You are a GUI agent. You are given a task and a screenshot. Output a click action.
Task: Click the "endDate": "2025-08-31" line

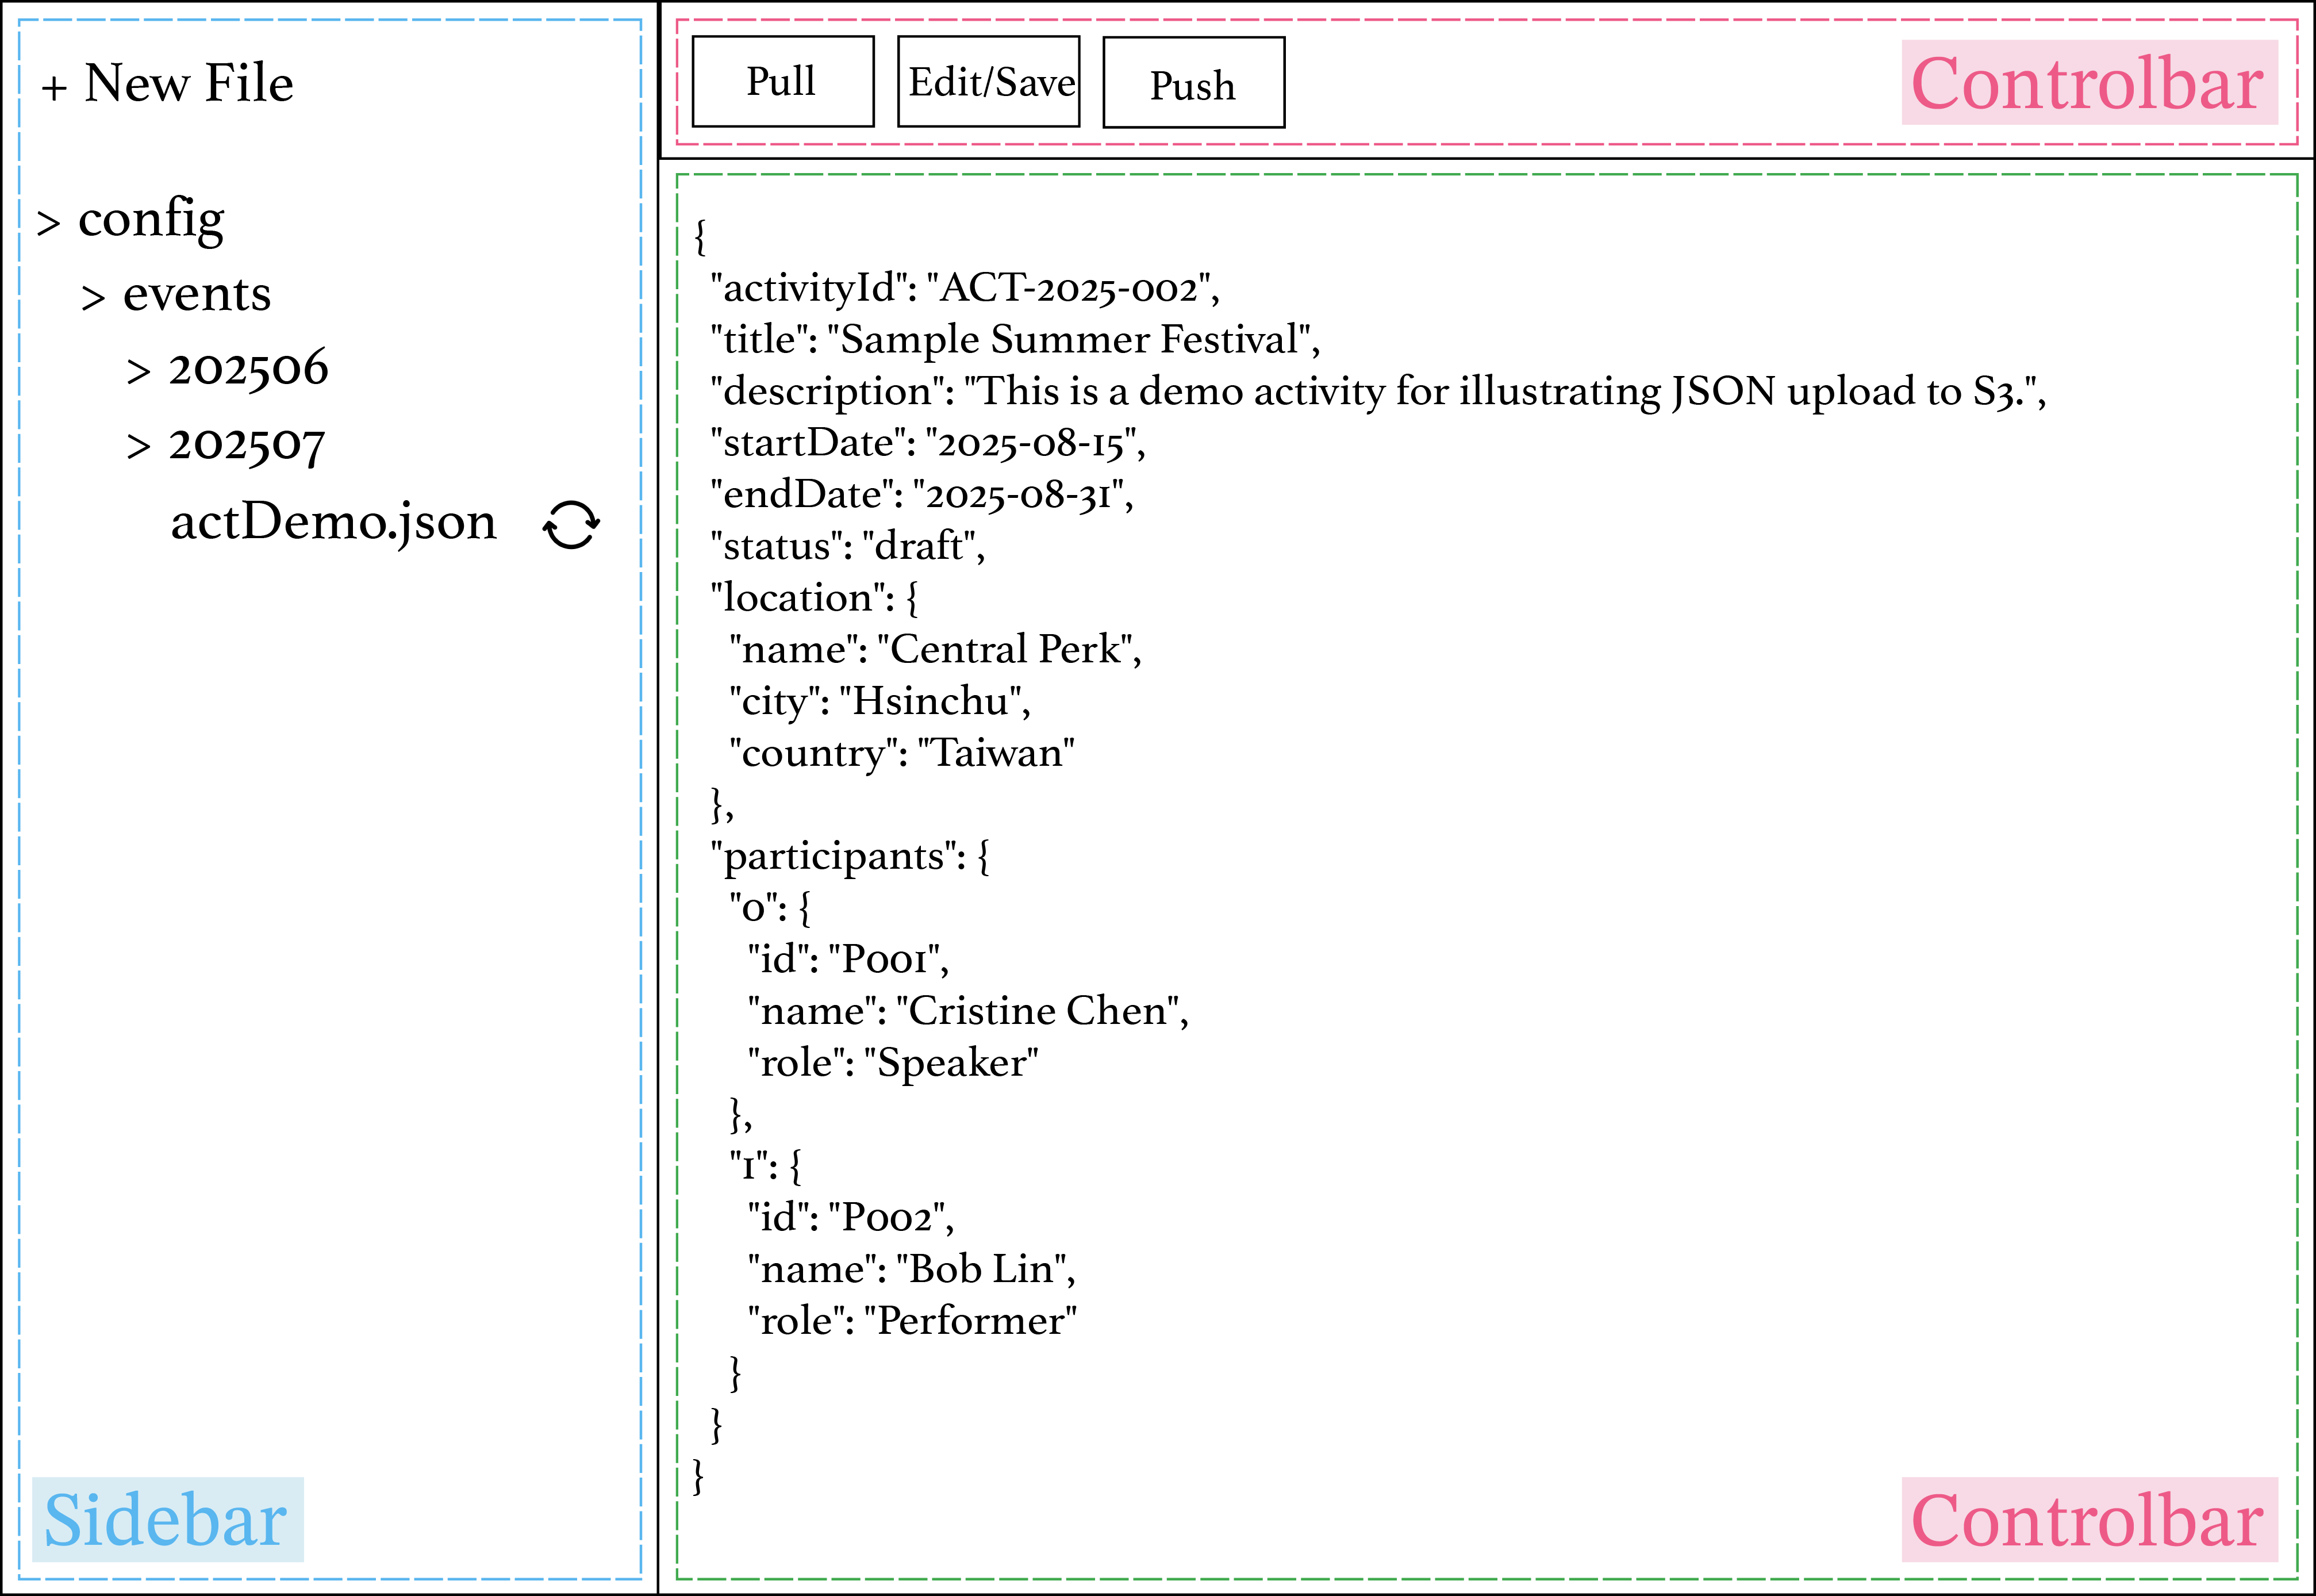click(x=921, y=495)
